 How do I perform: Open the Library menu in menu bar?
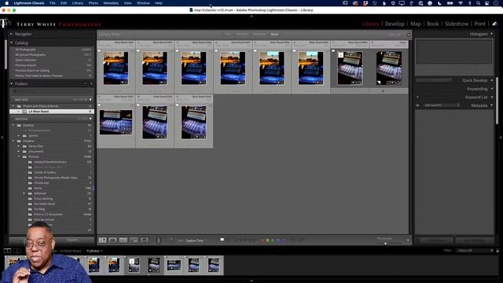[x=78, y=3]
